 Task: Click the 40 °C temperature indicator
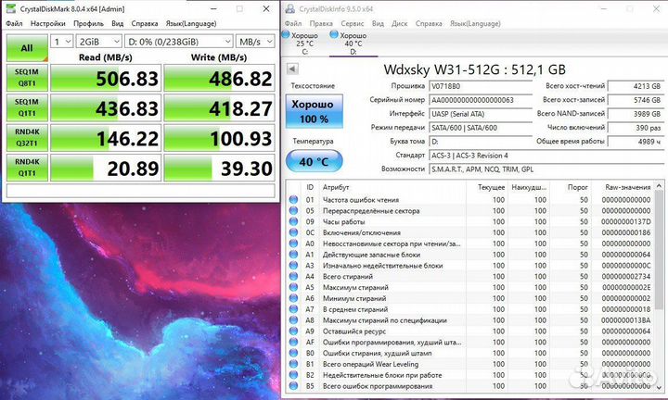314,161
